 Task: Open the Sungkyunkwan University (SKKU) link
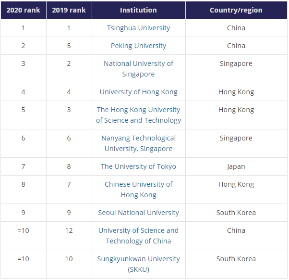tap(138, 264)
